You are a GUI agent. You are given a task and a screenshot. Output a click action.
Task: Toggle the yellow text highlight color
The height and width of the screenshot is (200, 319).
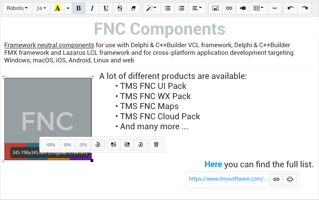coord(57,8)
